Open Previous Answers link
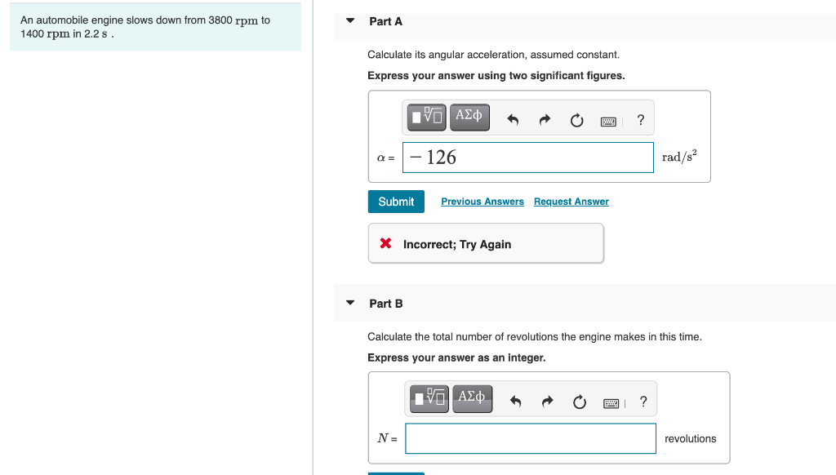 coord(482,202)
